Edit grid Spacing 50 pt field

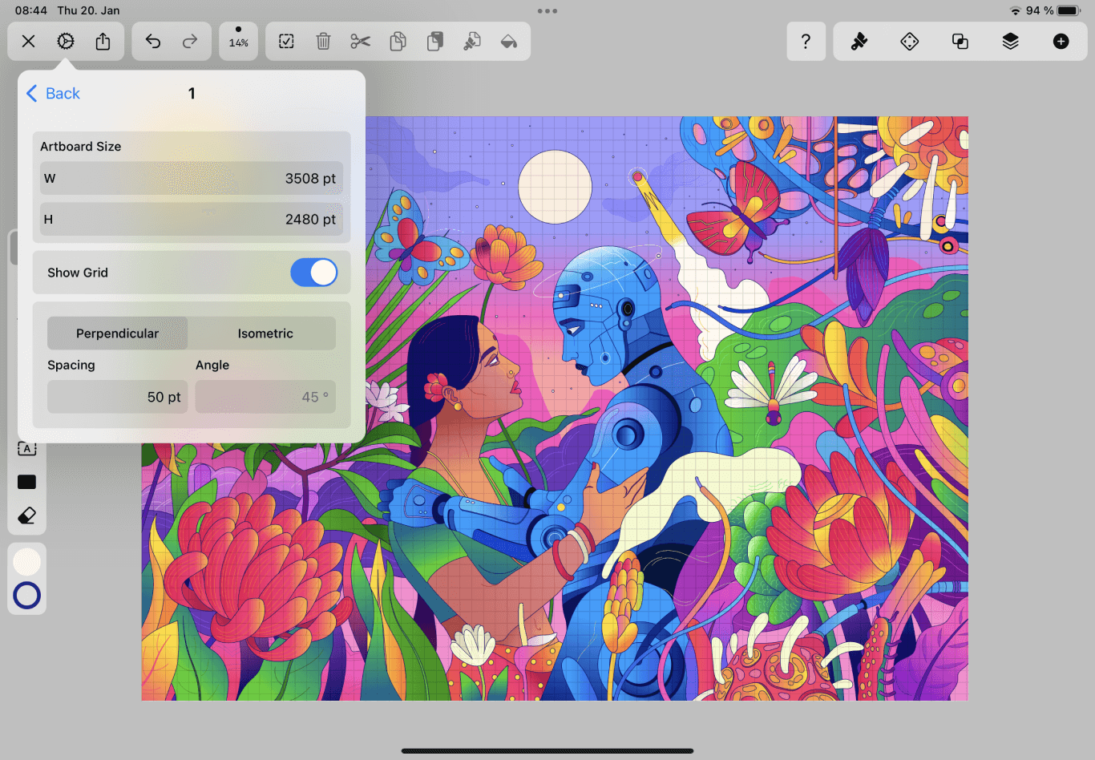click(118, 397)
